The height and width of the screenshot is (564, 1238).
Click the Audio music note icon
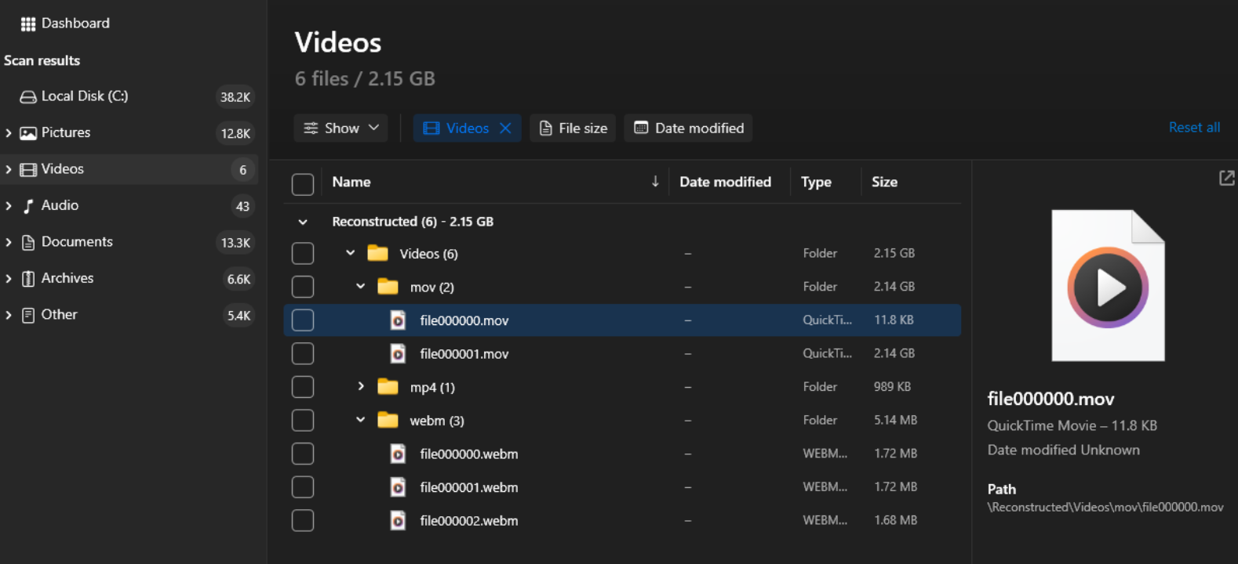click(x=28, y=206)
